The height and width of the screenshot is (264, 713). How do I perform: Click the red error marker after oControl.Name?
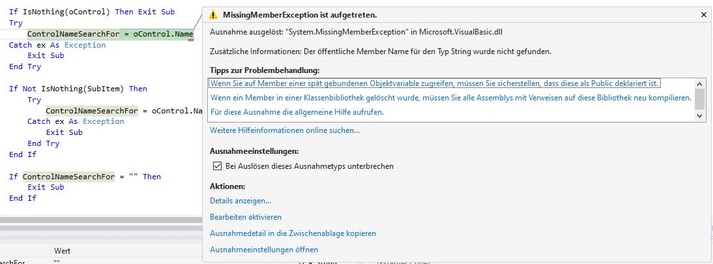tap(192, 40)
